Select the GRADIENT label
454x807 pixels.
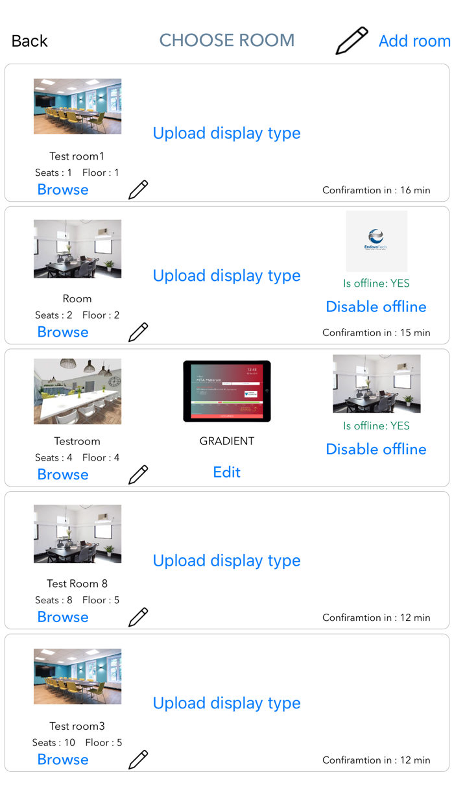227,441
